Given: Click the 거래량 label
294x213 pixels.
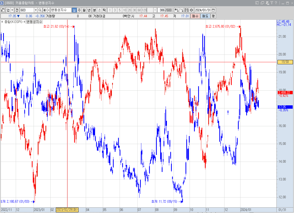Looking at the screenshot, I should 50,16.
